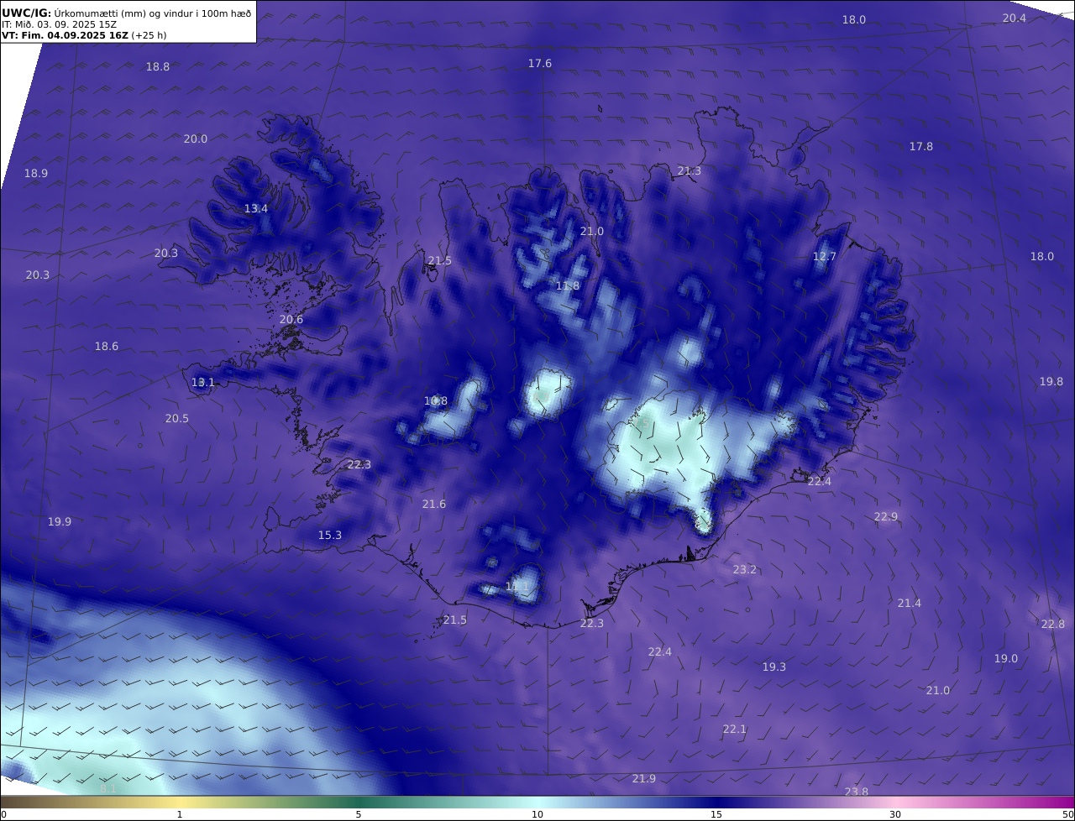Click the 13.4 value in the Westfjords
This screenshot has width=1075, height=821.
coord(256,208)
